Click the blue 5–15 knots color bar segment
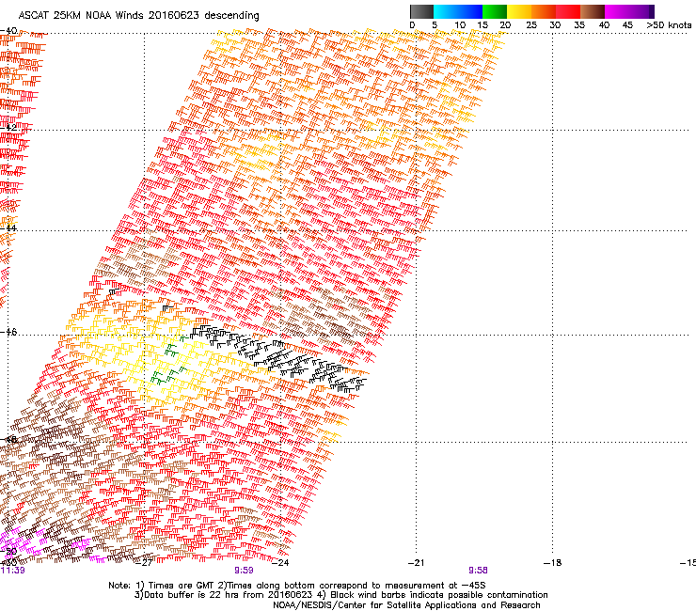Screen dimensions: 696x611 tap(458, 11)
